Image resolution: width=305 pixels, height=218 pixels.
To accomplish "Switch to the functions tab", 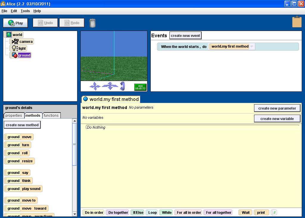I will 51,116.
